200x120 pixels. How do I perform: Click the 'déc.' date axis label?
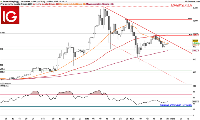pos(43,119)
